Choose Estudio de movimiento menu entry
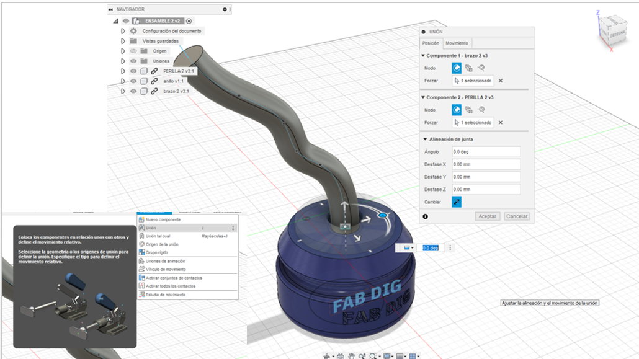The height and width of the screenshot is (359, 639). pyautogui.click(x=188, y=295)
